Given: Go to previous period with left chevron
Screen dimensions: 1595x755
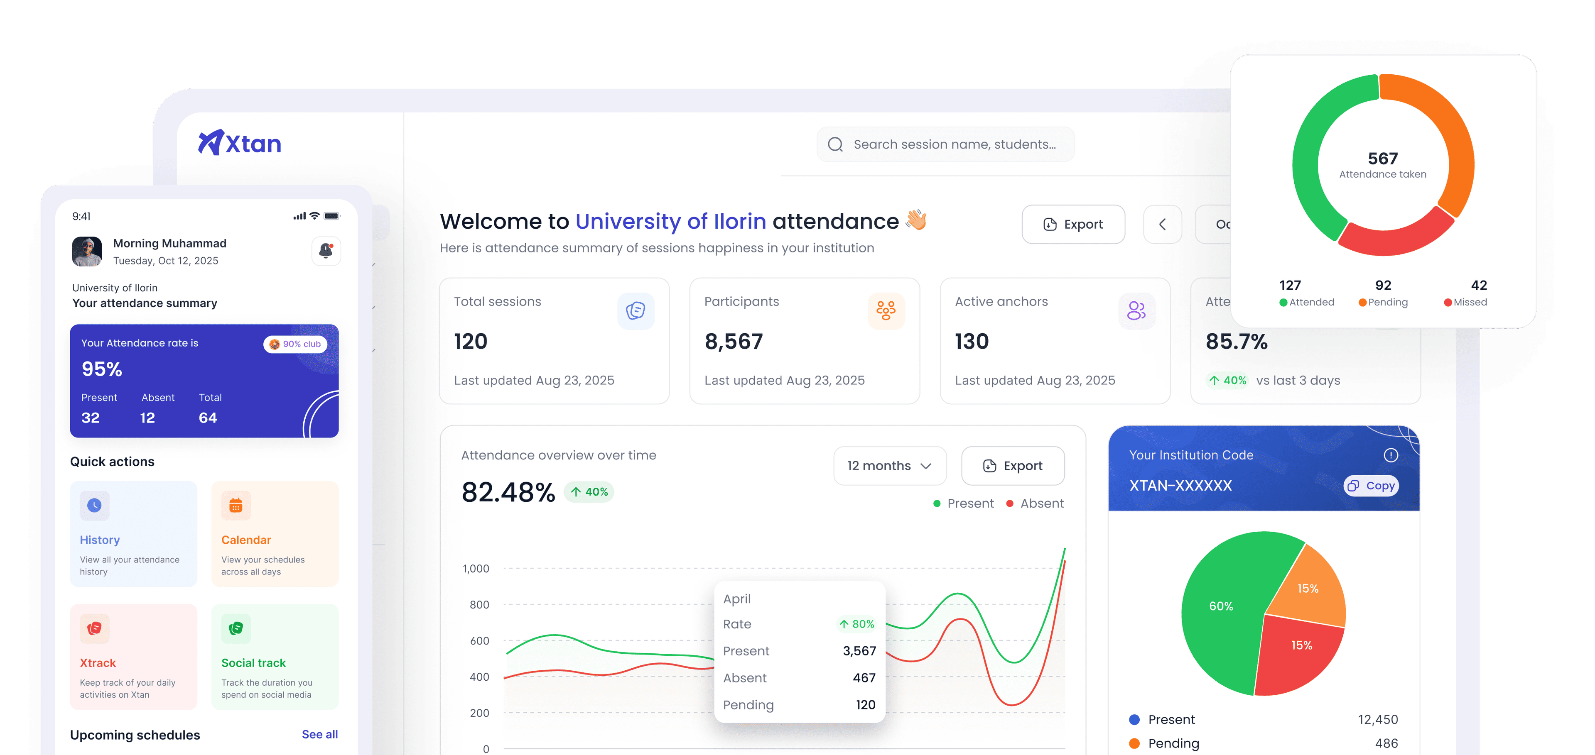Looking at the screenshot, I should [1162, 224].
